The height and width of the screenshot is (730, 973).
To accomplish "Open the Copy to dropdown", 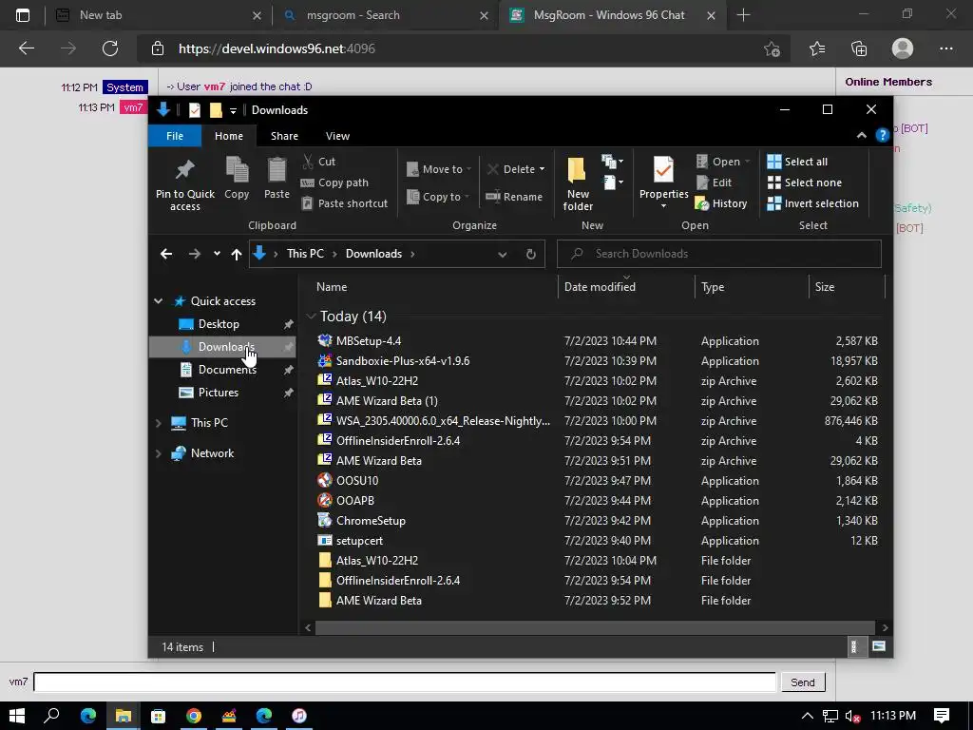I will (x=437, y=197).
